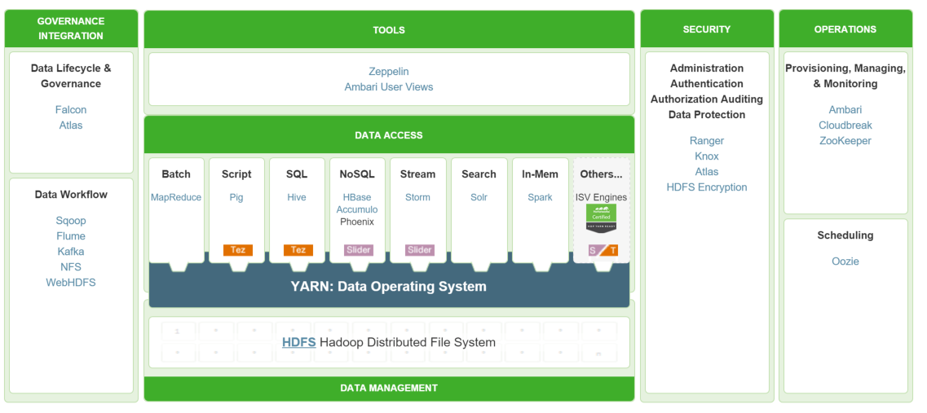Open the Solr link under Search

tap(479, 197)
